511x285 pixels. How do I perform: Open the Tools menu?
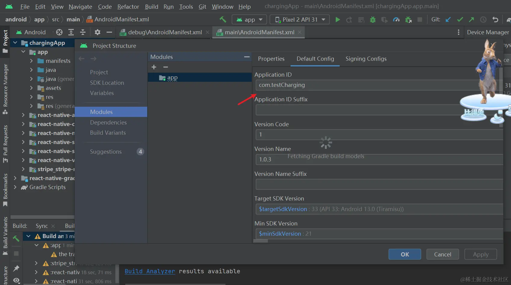[186, 7]
